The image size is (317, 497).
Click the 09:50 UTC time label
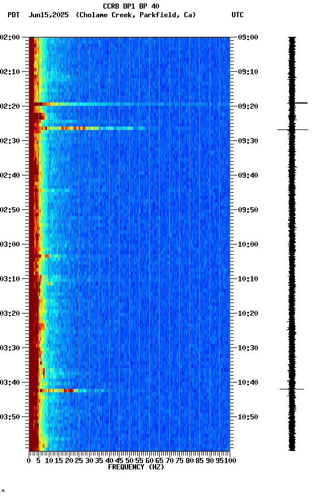click(x=248, y=210)
